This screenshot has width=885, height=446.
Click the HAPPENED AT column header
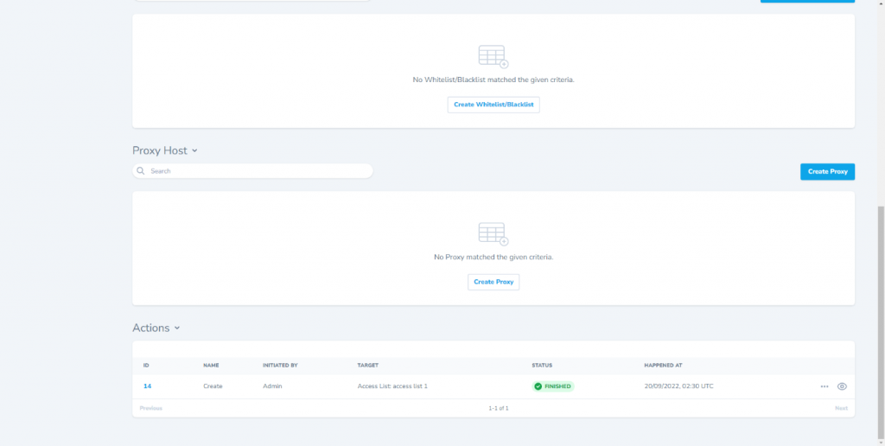(x=667, y=366)
